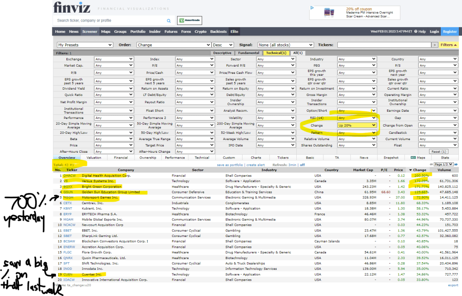Expand the Signal dropdown
Image resolution: width=462 pixels, height=296 pixels.
pos(285,45)
